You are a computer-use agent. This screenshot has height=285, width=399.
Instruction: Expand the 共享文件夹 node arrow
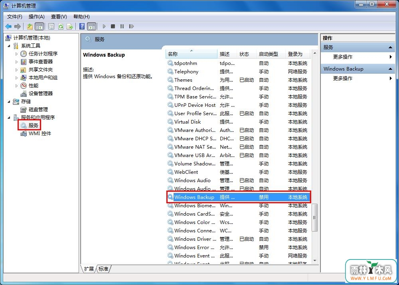16,70
